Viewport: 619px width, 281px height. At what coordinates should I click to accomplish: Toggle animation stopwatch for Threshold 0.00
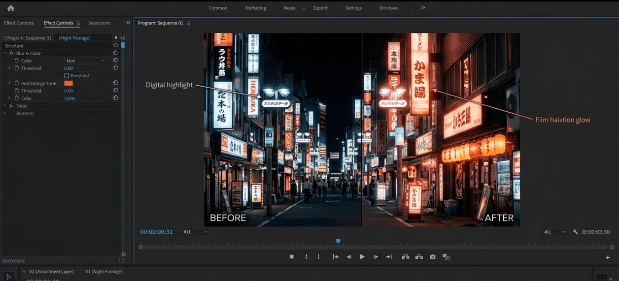pos(17,91)
